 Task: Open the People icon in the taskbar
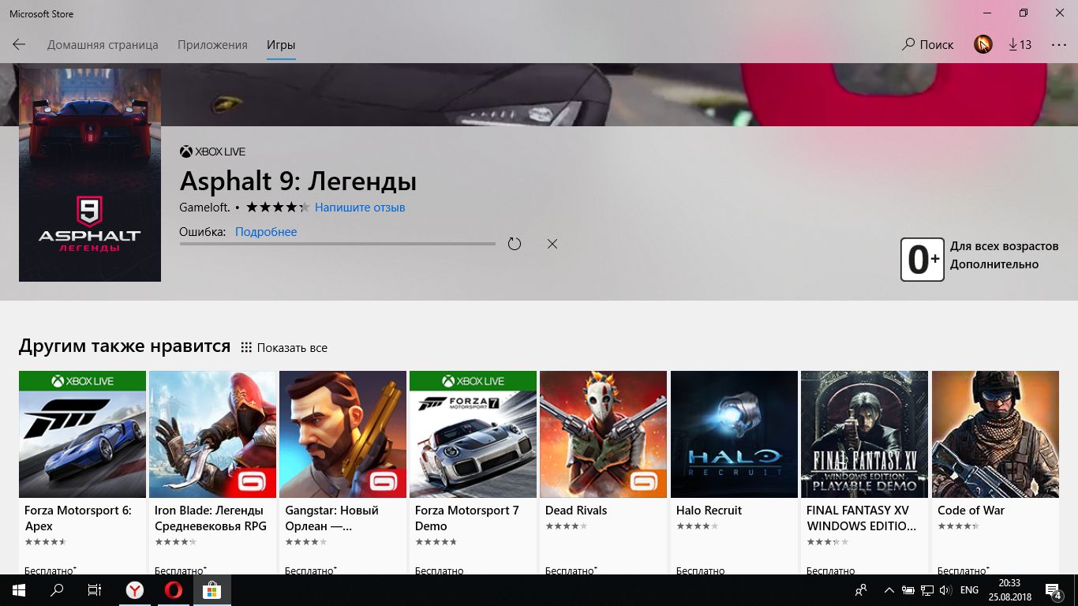861,590
